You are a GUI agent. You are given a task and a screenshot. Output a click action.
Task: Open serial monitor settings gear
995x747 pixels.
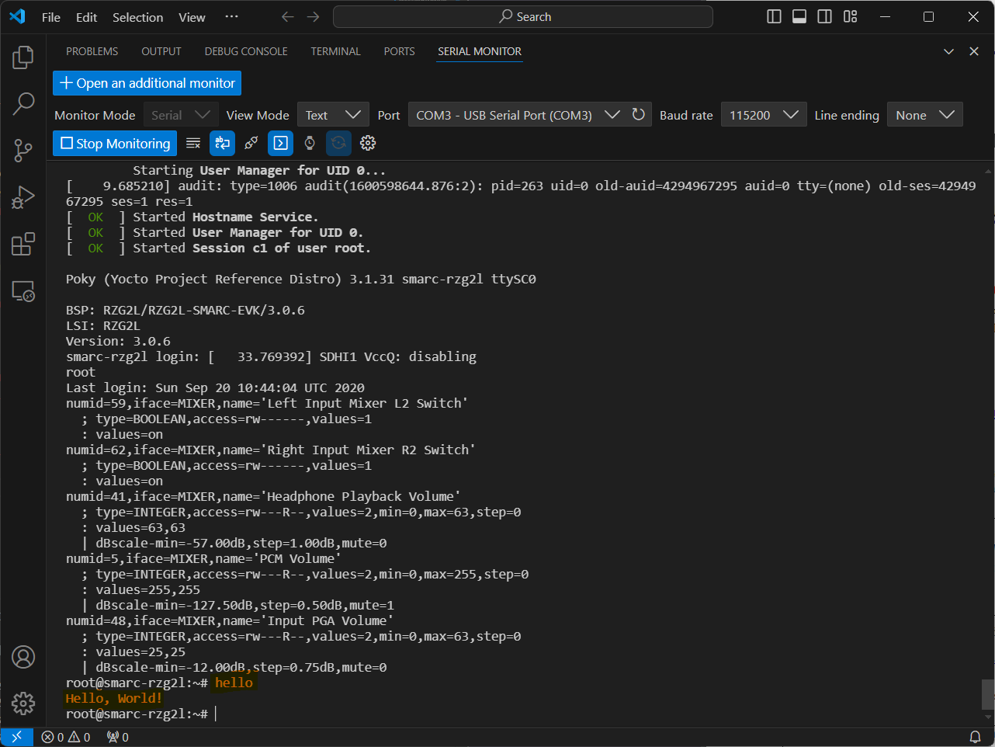point(368,143)
